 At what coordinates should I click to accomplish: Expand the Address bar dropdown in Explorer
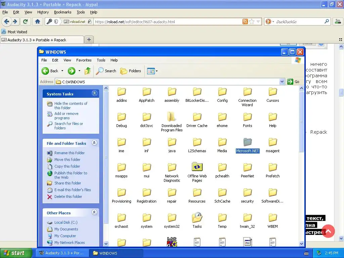[282, 82]
